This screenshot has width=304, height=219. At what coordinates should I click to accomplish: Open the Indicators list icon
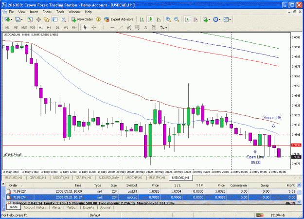click(x=205, y=19)
